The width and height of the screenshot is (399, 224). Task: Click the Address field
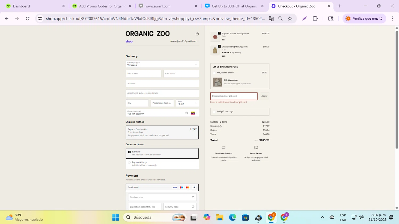[162, 83]
